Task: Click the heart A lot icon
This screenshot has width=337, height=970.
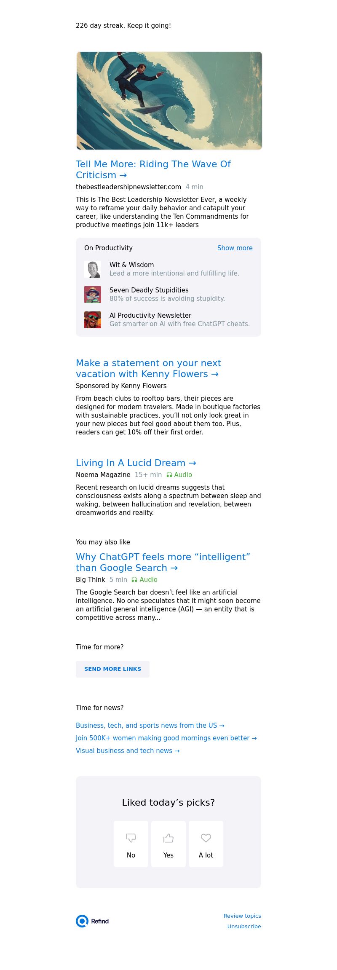Action: point(206,838)
